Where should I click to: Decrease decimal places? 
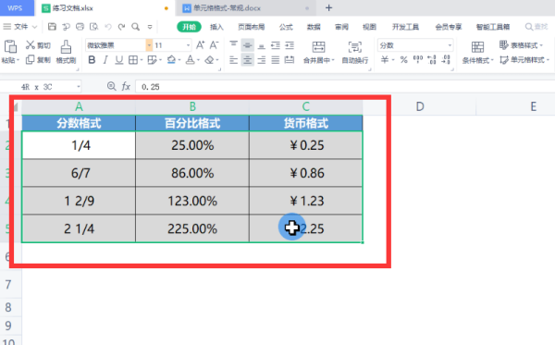[x=446, y=60]
